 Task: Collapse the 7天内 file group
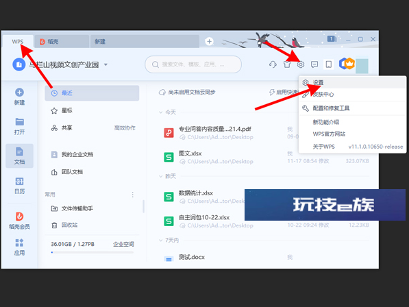tap(161, 241)
